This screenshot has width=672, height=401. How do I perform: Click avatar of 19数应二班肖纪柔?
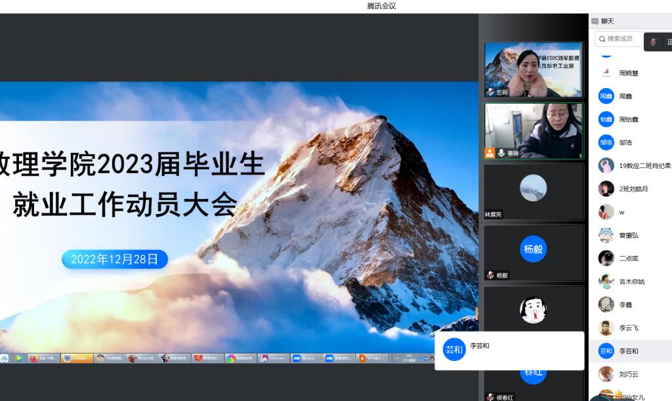pos(606,165)
